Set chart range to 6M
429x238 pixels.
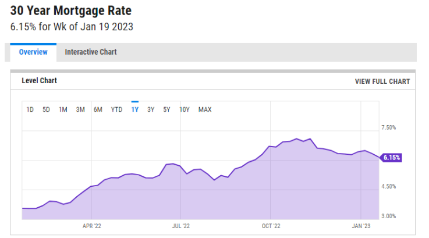98,109
